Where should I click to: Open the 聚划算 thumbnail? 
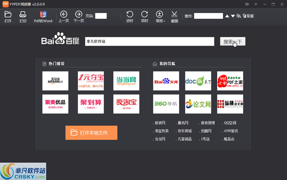[x=91, y=104]
